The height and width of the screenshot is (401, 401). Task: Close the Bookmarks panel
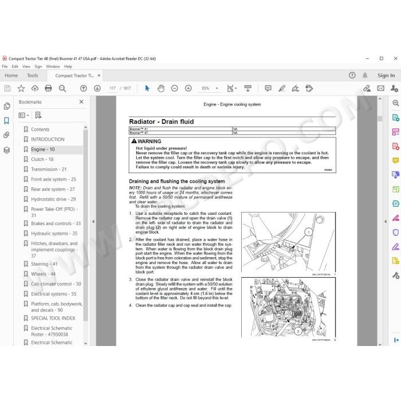tap(81, 102)
